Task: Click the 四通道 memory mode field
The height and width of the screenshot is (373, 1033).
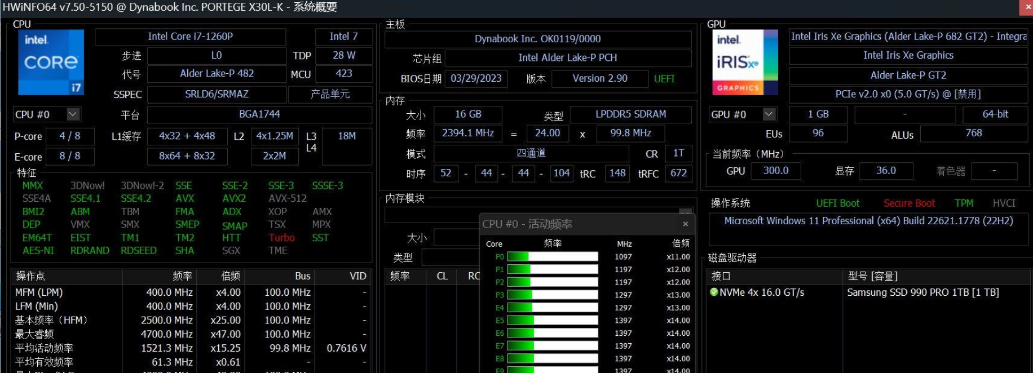Action: pos(531,153)
